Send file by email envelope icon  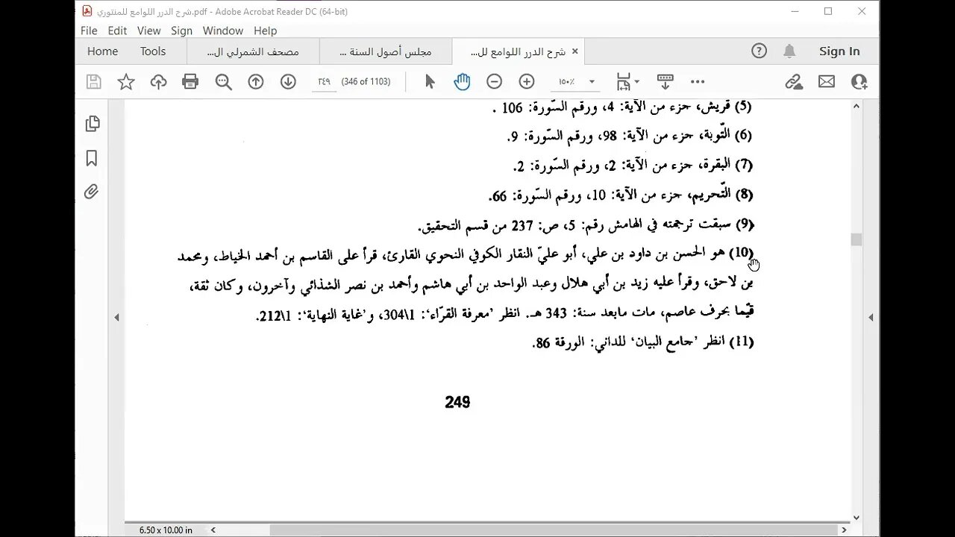pos(827,82)
